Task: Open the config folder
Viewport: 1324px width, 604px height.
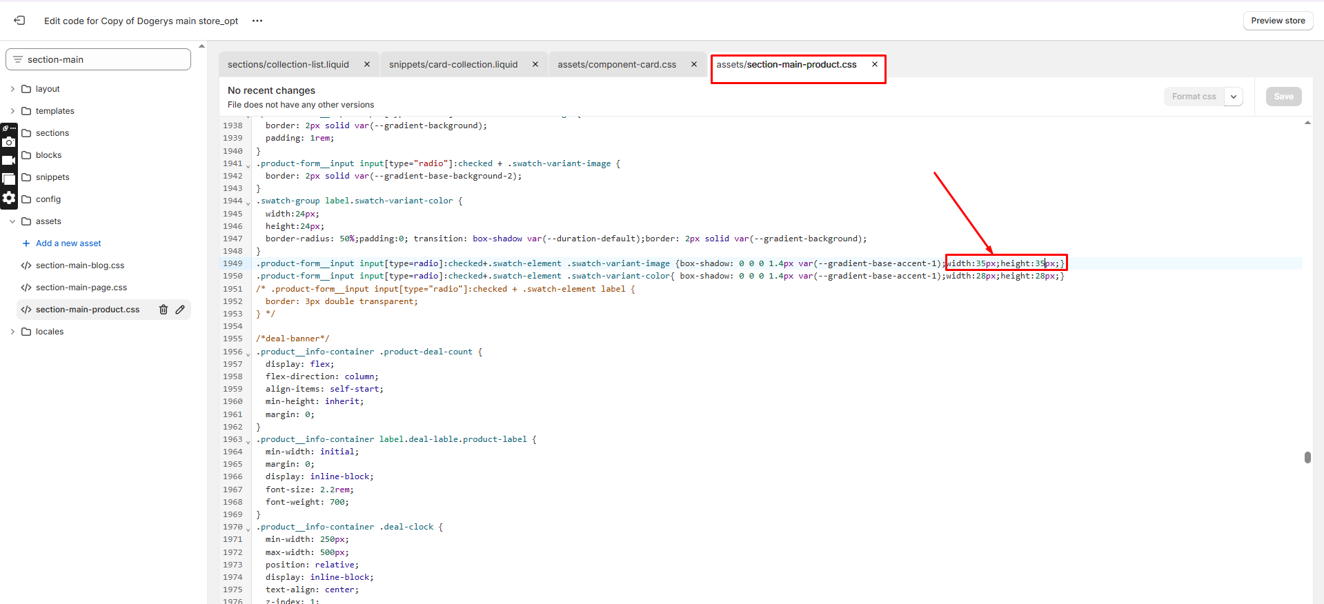Action: 48,199
